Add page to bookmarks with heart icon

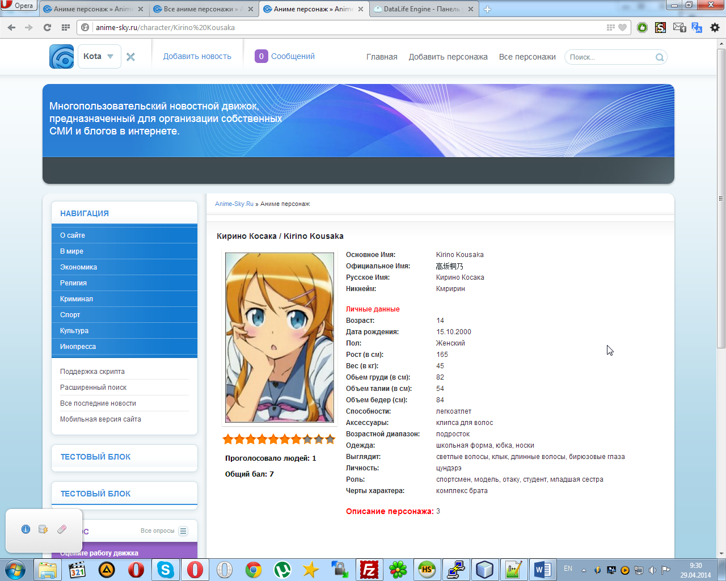tap(622, 27)
